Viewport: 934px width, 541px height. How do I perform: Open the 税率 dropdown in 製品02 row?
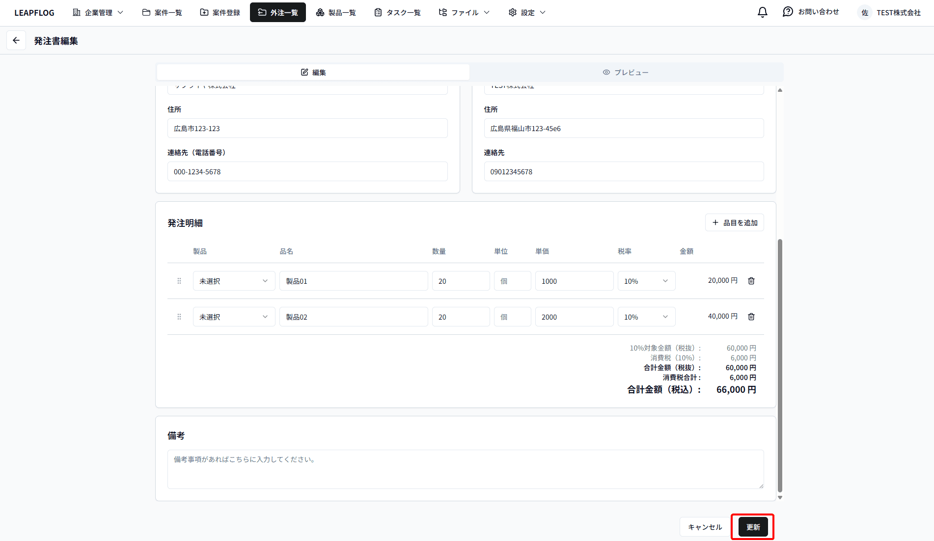pyautogui.click(x=646, y=317)
